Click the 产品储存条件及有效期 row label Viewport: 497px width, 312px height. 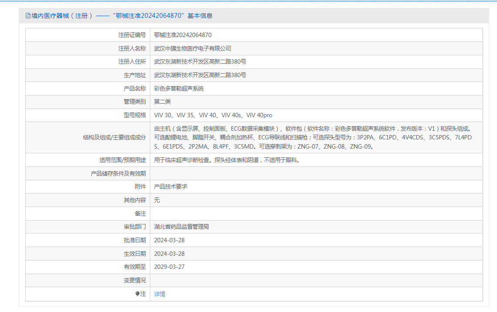[118, 173]
